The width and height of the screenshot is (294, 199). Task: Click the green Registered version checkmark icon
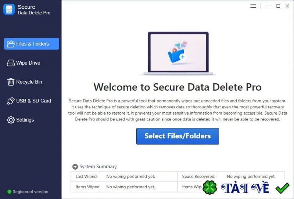[x=10, y=192]
